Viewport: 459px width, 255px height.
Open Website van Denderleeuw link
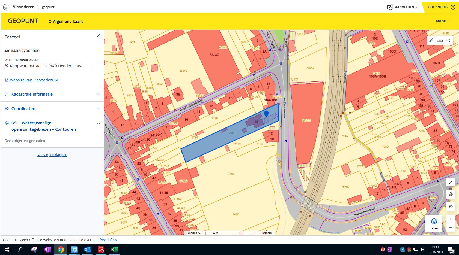(x=34, y=80)
